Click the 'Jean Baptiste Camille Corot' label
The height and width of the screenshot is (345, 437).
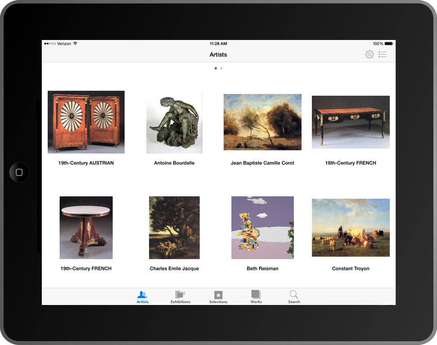pyautogui.click(x=262, y=163)
